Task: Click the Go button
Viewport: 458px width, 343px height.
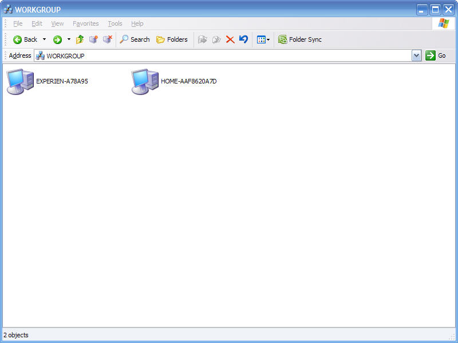Action: [x=436, y=55]
